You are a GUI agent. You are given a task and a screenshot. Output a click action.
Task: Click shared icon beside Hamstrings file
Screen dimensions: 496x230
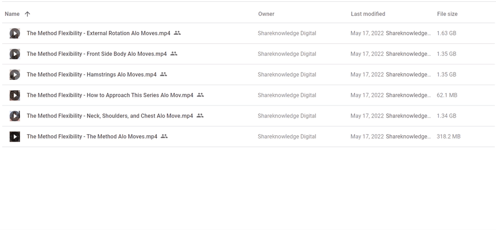(x=163, y=74)
